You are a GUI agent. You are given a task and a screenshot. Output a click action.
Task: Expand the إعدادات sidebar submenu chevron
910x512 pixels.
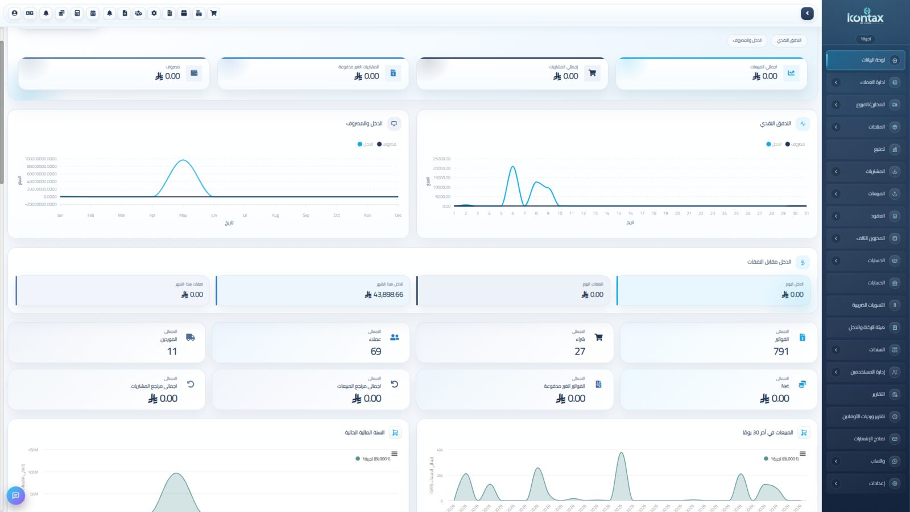pyautogui.click(x=836, y=484)
